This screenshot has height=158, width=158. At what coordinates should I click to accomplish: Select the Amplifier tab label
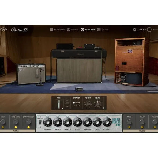tap(90, 30)
